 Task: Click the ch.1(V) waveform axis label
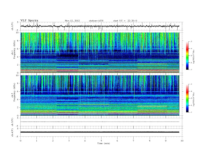point(12,26)
